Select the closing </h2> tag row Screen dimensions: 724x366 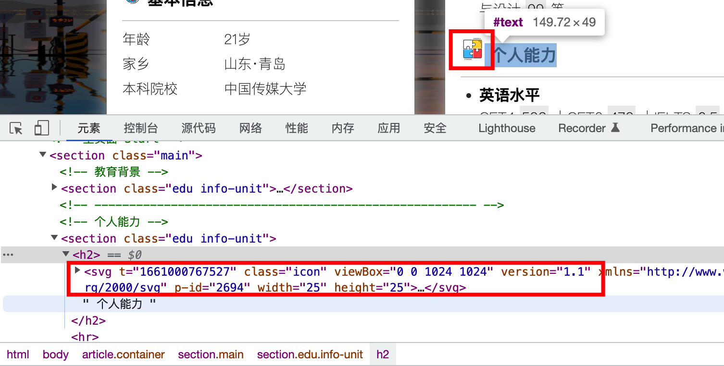(x=88, y=320)
